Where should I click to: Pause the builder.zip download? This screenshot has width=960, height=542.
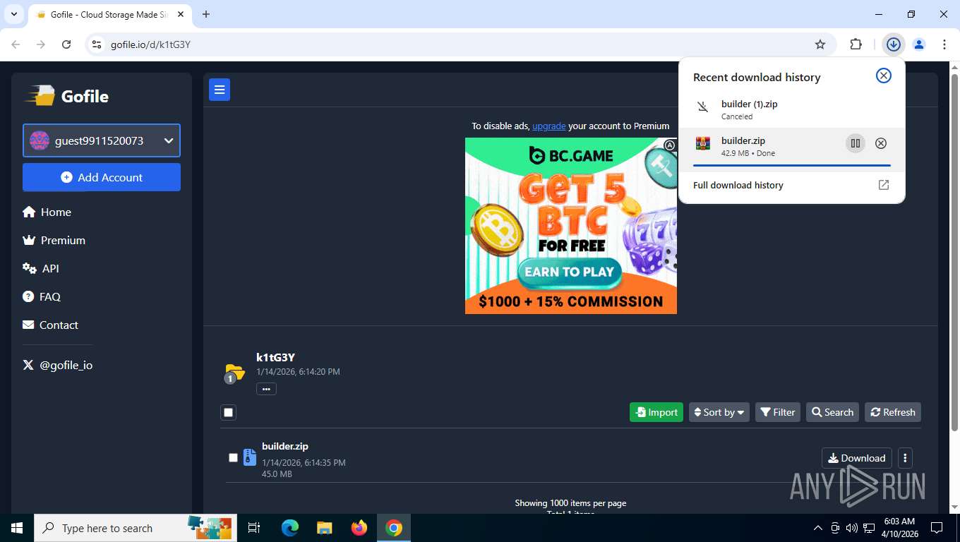[856, 143]
